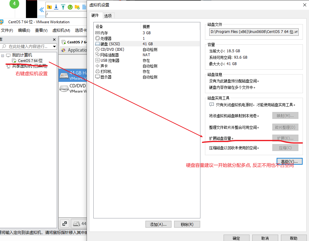
Task: Click the 摘要 column header
Action: [171, 27]
